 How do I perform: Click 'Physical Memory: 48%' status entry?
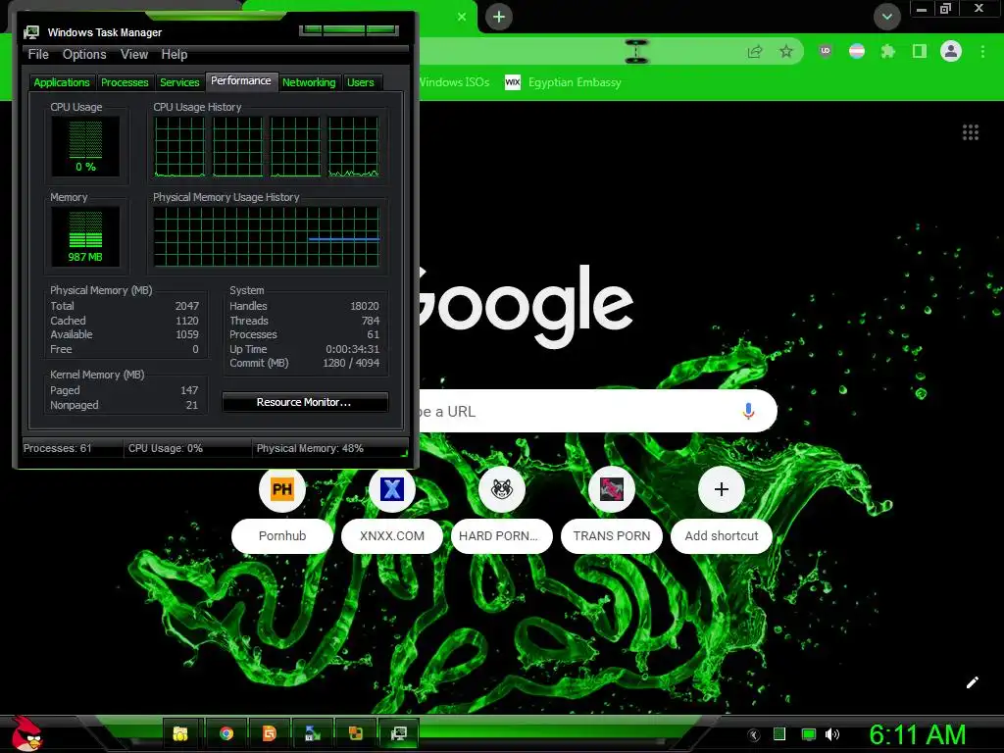point(310,448)
